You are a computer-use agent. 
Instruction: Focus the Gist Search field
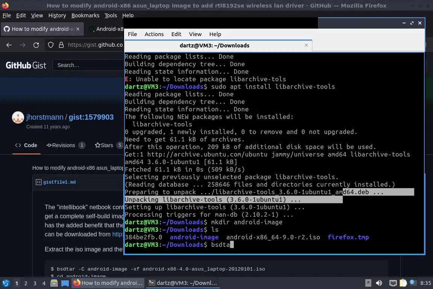click(x=88, y=65)
